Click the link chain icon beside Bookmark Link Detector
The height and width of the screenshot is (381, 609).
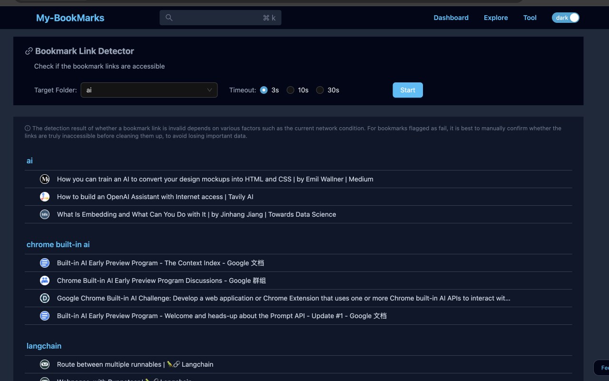point(29,51)
